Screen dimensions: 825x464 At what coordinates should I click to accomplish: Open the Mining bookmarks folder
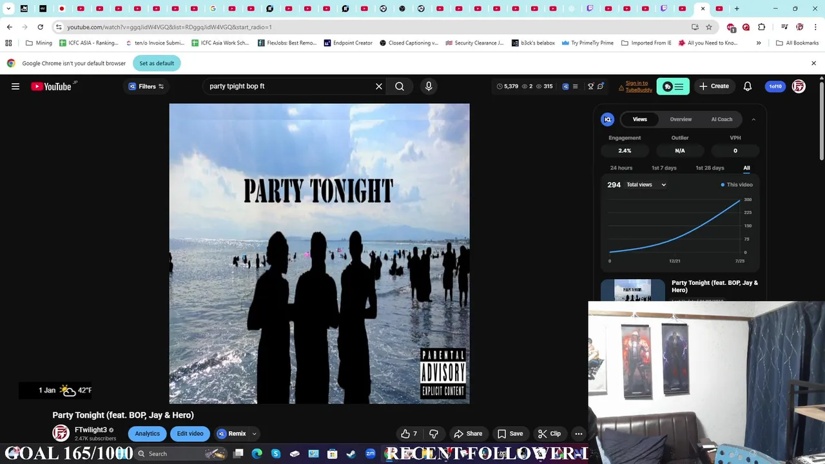39,43
